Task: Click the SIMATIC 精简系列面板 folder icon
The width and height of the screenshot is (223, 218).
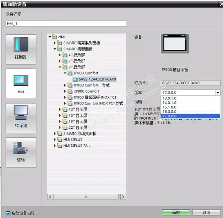Action: [60, 43]
